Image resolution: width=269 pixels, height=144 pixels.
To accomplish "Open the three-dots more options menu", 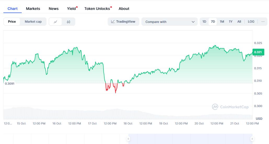I will [x=263, y=22].
